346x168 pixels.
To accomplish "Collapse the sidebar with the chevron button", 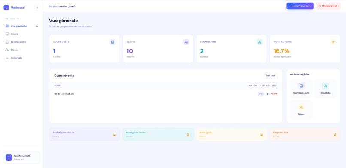I will click(37, 7).
